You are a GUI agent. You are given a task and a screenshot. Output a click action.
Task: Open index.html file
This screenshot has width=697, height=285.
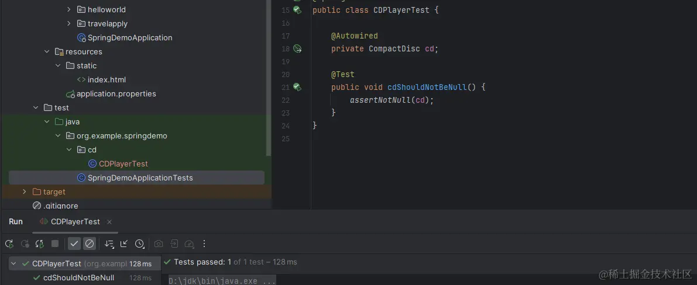tap(107, 80)
